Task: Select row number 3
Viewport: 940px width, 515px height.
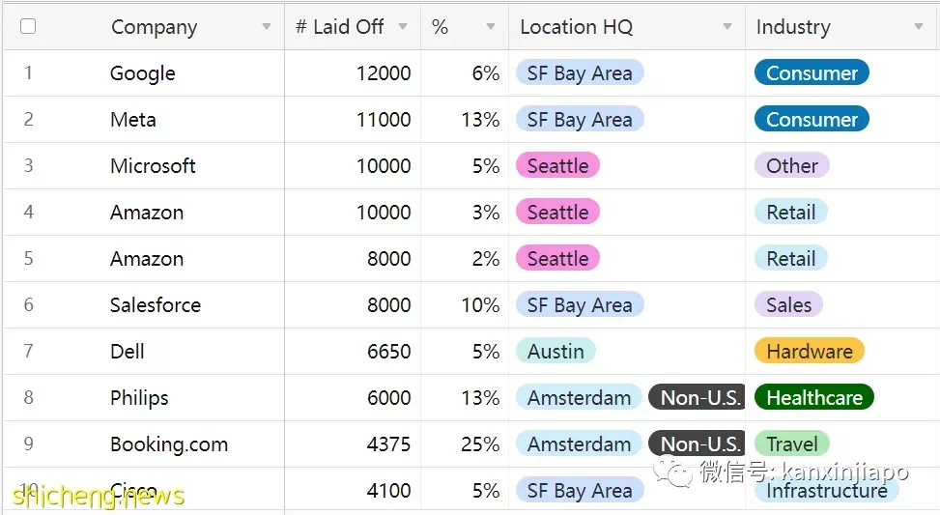Action: click(28, 165)
